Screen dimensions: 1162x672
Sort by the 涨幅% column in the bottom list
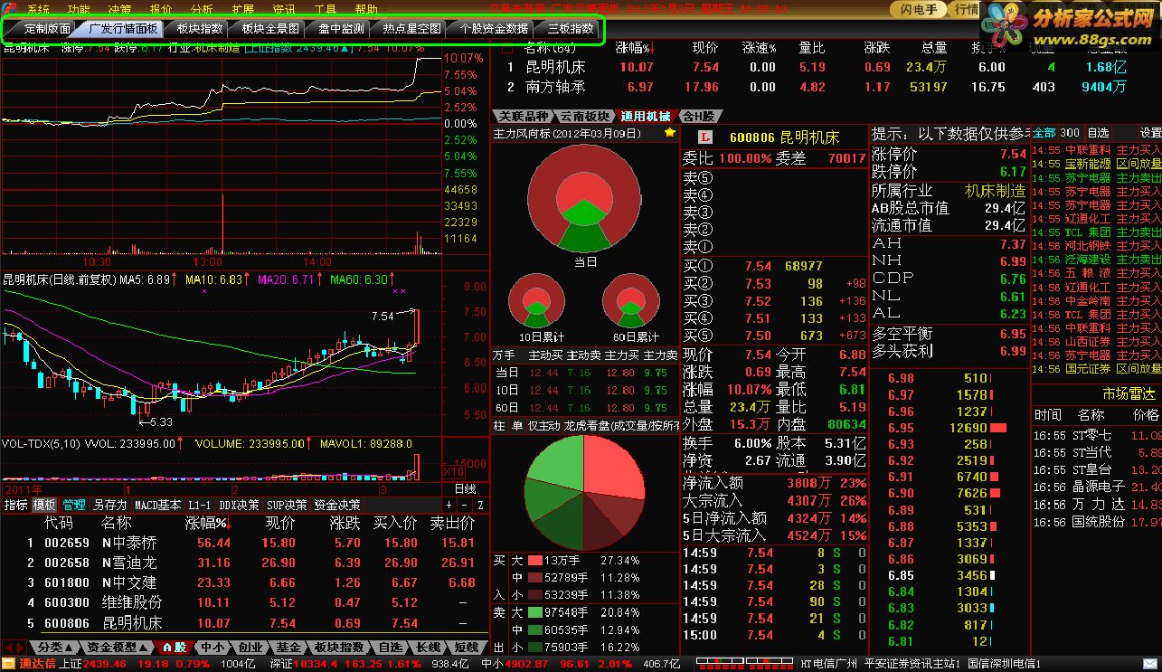point(207,523)
